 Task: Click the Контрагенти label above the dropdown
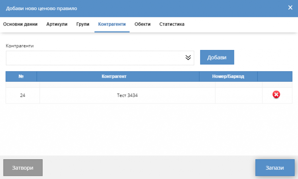coord(20,46)
